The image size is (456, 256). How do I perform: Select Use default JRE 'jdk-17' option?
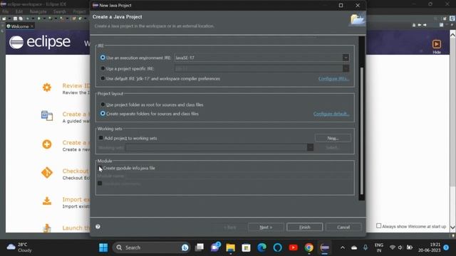103,78
